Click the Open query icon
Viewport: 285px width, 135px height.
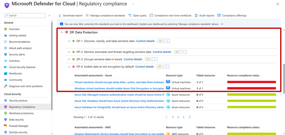[130, 16]
